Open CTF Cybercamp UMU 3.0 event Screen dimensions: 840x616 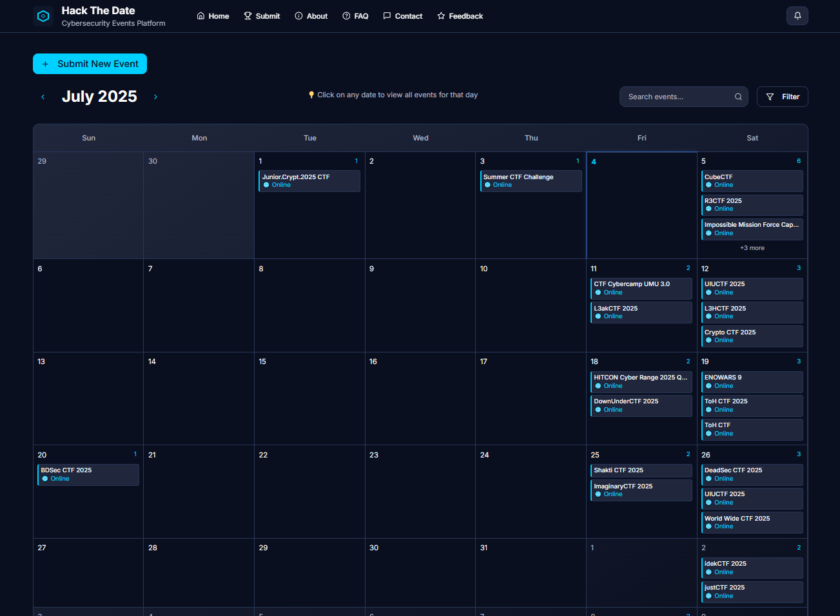641,289
